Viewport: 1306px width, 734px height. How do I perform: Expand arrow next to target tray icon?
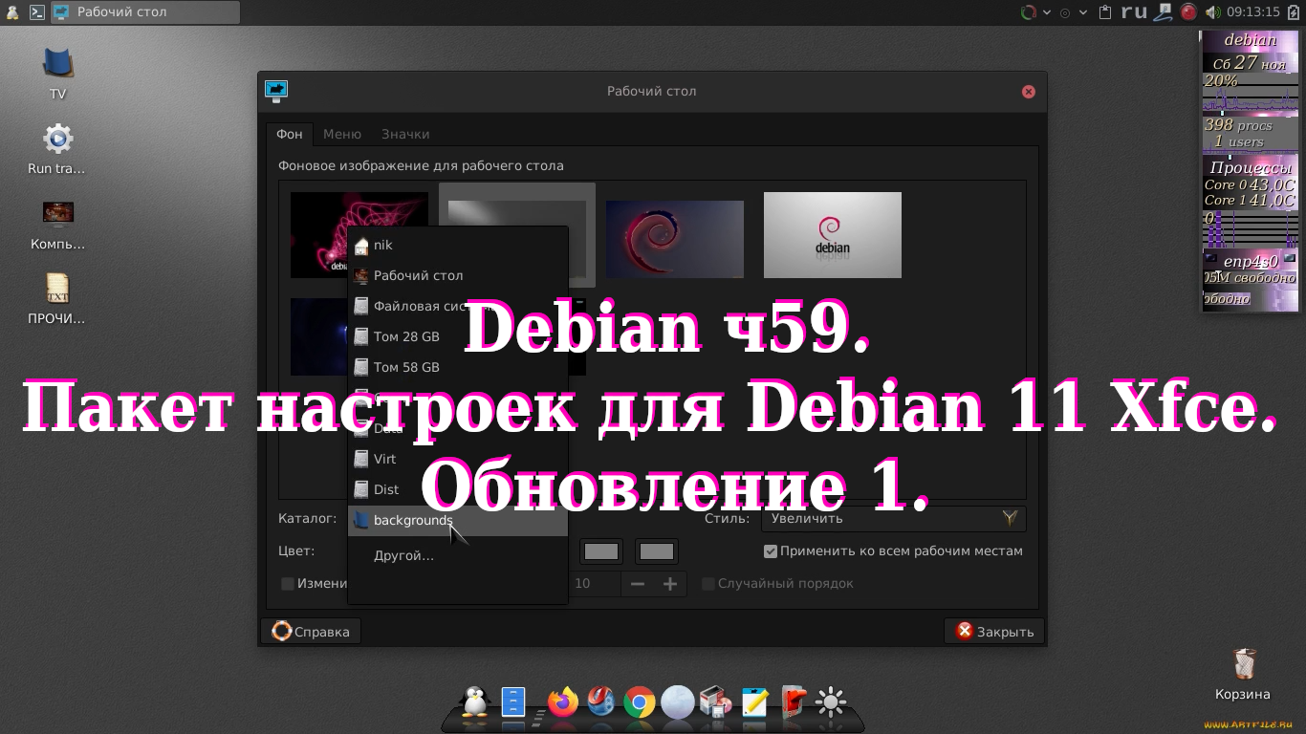coord(1083,12)
